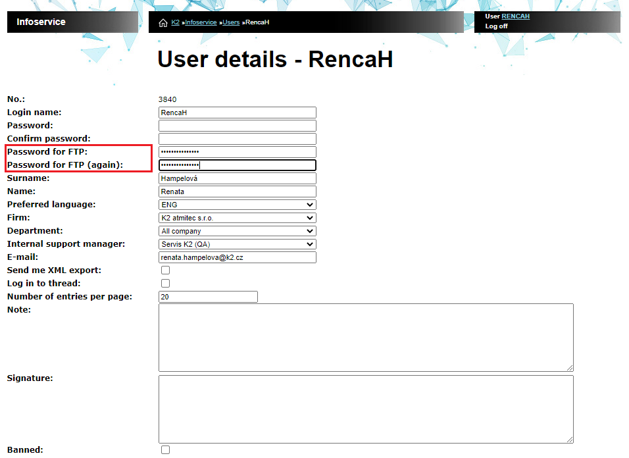Click the Preferred language label
629x458 pixels.
51,205
